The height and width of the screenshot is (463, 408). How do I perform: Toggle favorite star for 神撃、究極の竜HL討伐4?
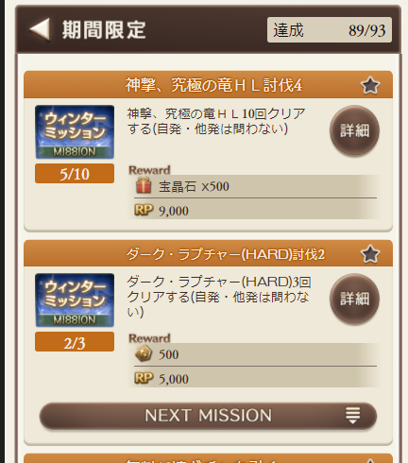370,86
